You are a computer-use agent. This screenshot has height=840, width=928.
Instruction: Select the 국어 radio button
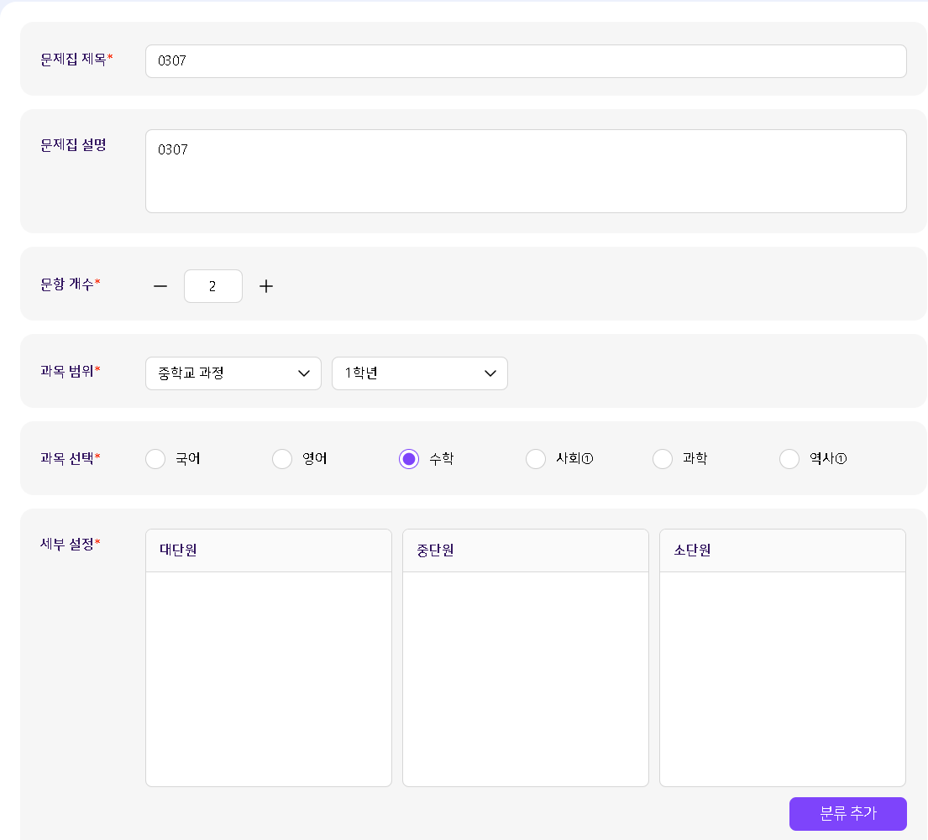coord(155,459)
